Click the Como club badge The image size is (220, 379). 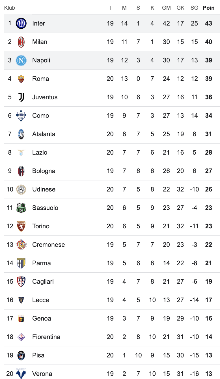21,116
